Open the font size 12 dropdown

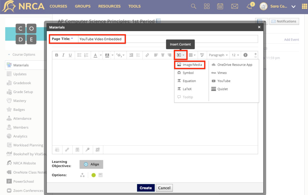point(235,55)
